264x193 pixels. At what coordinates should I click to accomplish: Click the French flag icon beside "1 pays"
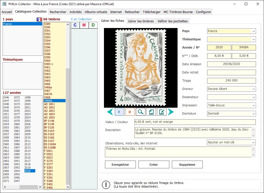(39, 19)
